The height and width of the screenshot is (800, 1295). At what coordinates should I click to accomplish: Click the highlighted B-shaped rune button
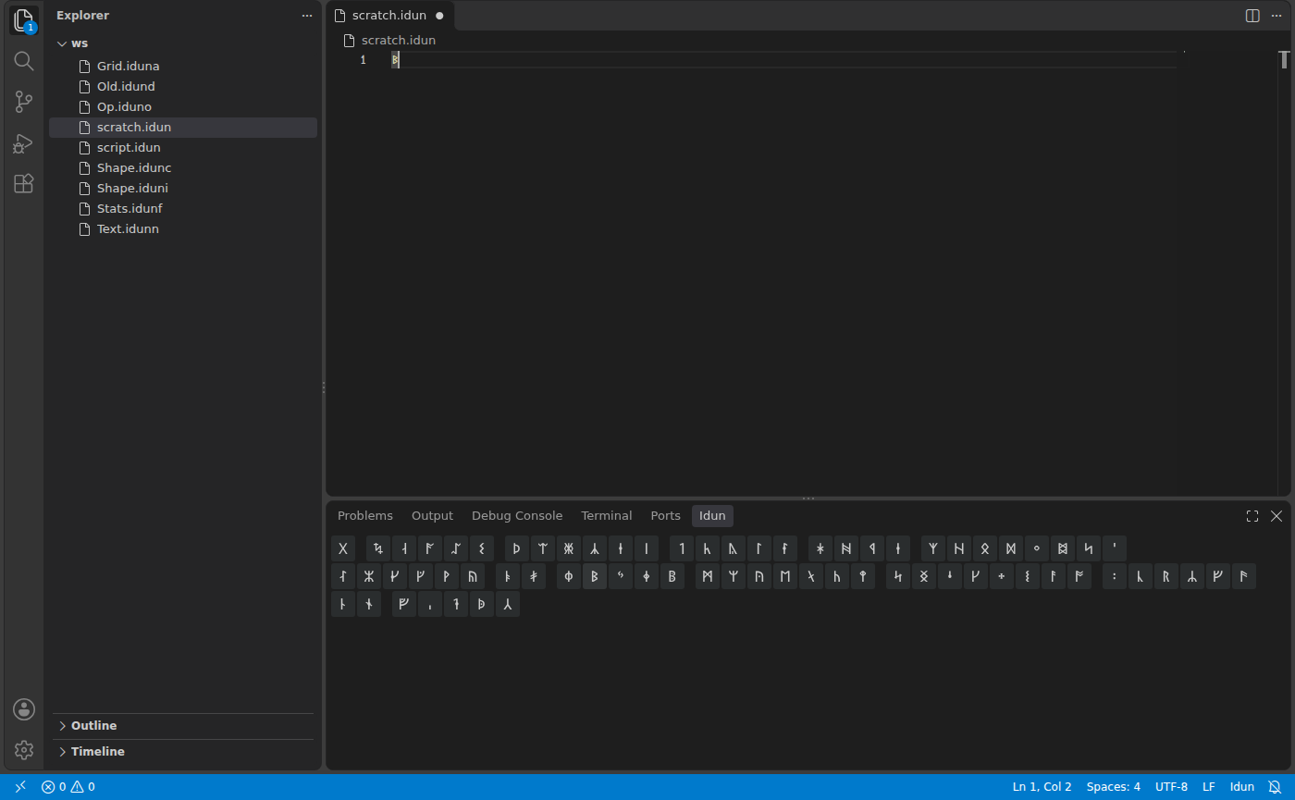click(x=595, y=577)
